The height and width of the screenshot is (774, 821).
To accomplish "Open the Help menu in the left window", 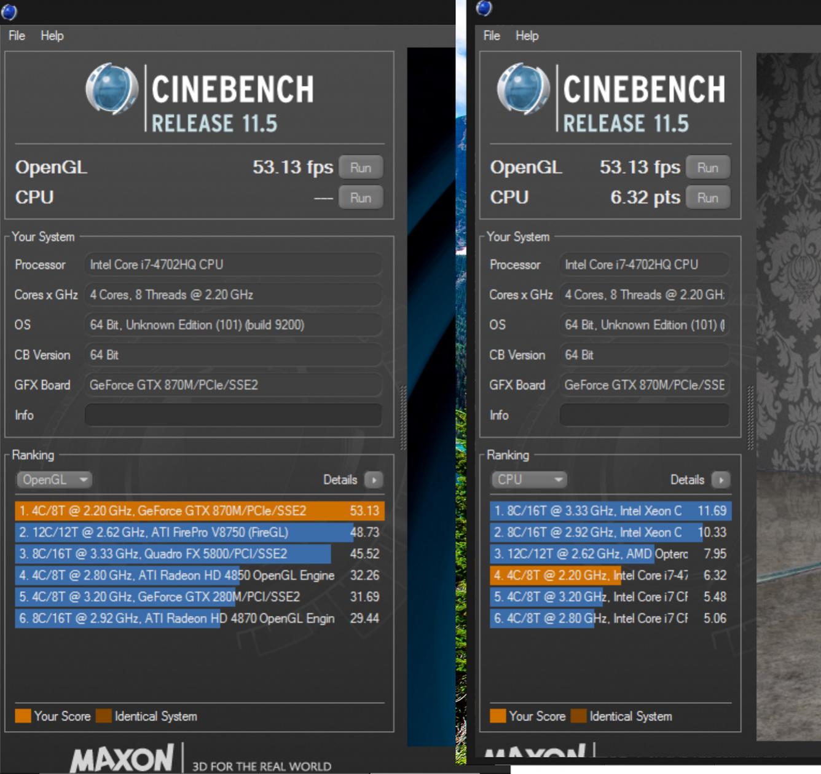I will click(x=52, y=36).
